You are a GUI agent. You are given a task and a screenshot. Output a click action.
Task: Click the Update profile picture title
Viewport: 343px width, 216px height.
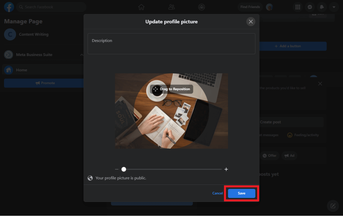[x=171, y=22]
